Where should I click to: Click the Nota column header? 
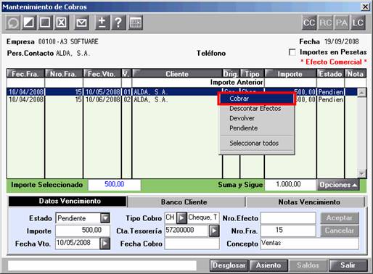(x=356, y=73)
